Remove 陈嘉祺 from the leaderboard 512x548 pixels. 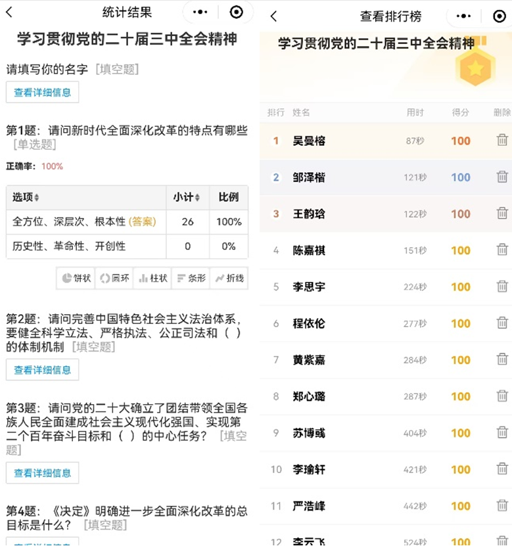pyautogui.click(x=501, y=250)
